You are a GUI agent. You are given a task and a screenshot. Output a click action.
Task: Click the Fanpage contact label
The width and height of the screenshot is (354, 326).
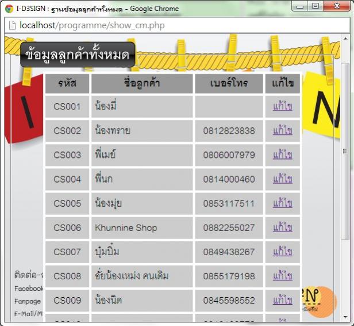click(28, 302)
